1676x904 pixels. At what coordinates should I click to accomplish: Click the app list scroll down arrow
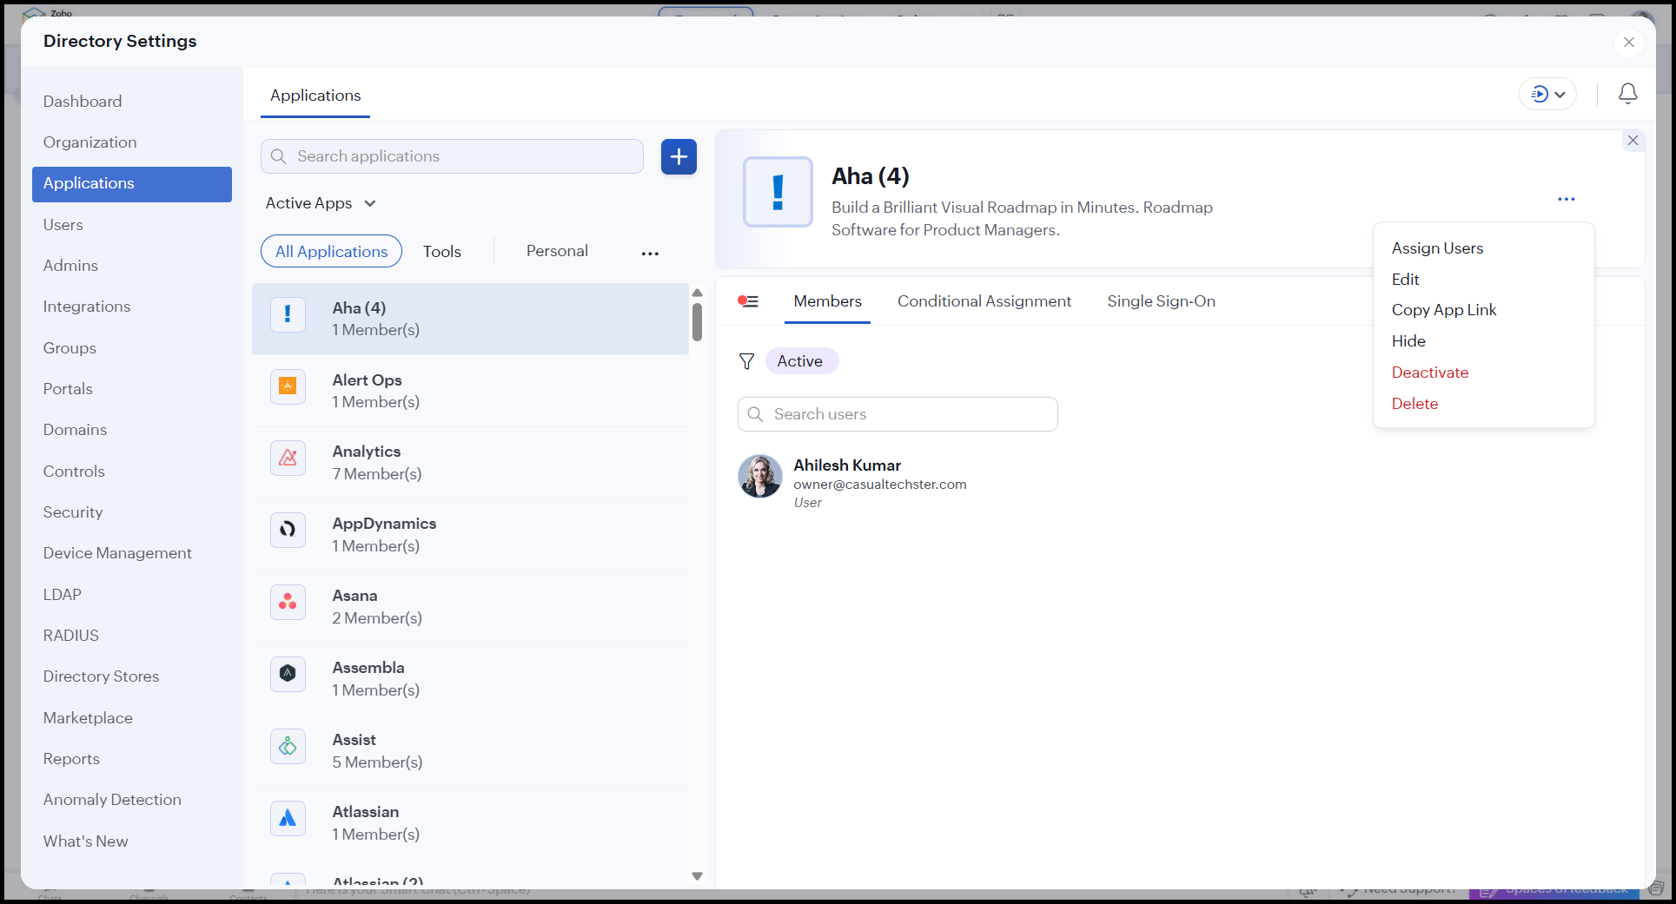[697, 876]
